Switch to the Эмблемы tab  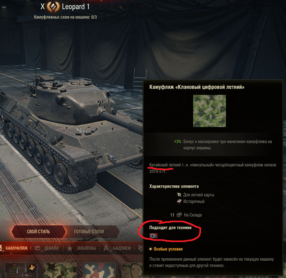(x=81, y=248)
